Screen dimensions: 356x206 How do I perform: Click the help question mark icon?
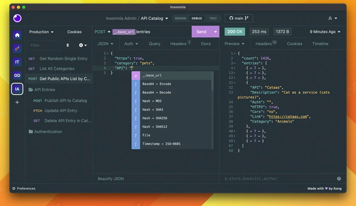[339, 179]
